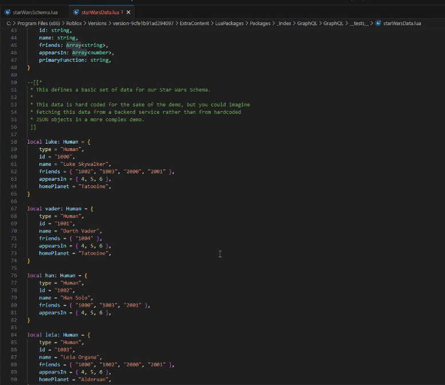The image size is (445, 385).
Task: Open the starWarsData.lua breadcrumb file entry
Action: [x=402, y=23]
